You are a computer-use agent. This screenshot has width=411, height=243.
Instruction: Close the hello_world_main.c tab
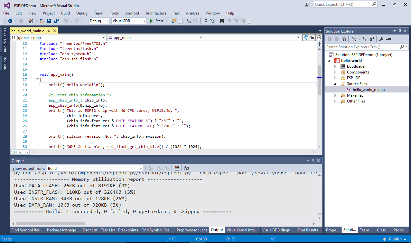[x=54, y=31]
